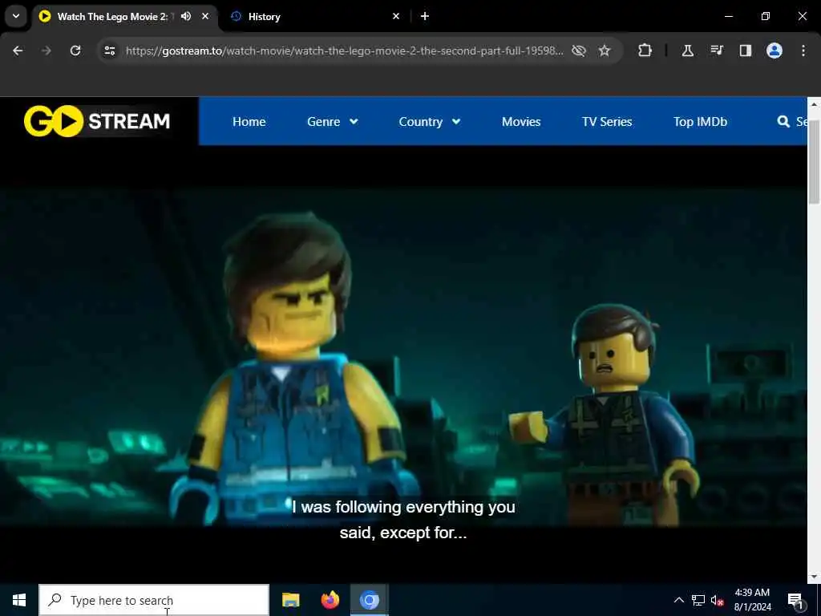Click the site search magnifier icon
Viewport: 821px width, 616px height.
coord(783,122)
